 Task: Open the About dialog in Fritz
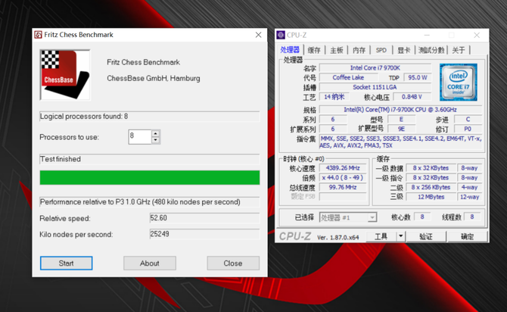pyautogui.click(x=150, y=263)
